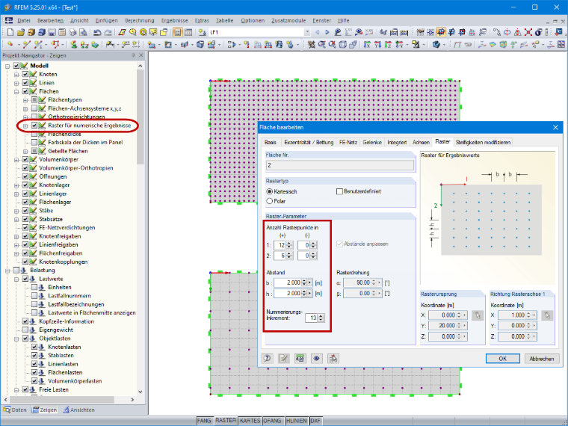Increase the Nummerierungs-Inkrement stepper
Image resolution: width=568 pixels, height=426 pixels.
(x=321, y=316)
